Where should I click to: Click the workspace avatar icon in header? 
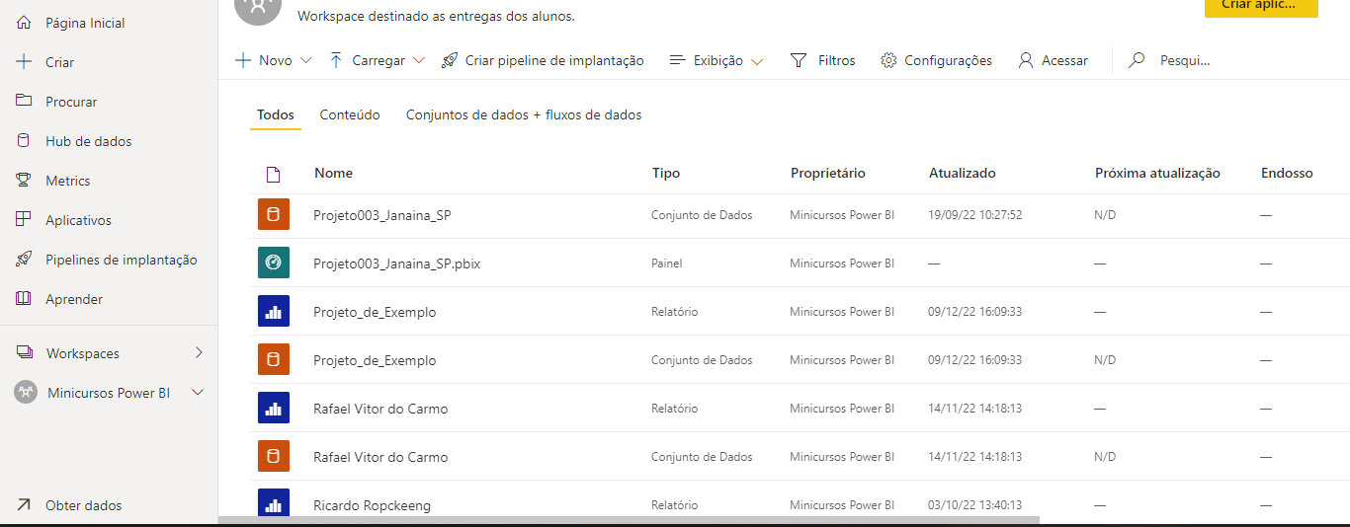258,8
